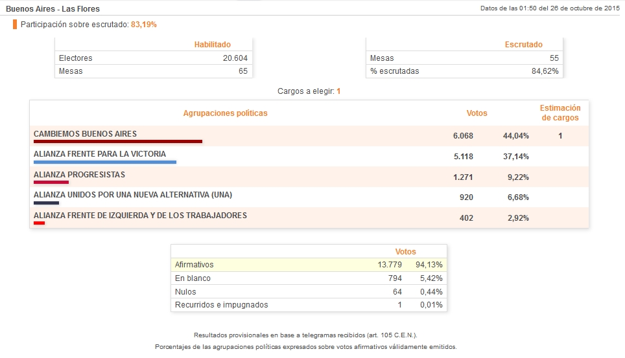The width and height of the screenshot is (625, 358).
Task: Select ALIANZA PROGRESISTAS row name
Action: click(x=79, y=175)
